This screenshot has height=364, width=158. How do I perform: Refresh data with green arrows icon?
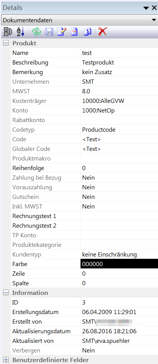coord(36,31)
